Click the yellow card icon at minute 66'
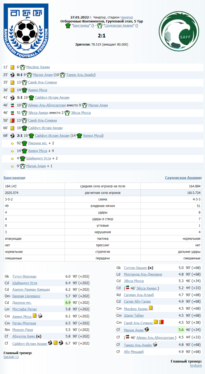This screenshot has width=205, height=374. (13, 128)
